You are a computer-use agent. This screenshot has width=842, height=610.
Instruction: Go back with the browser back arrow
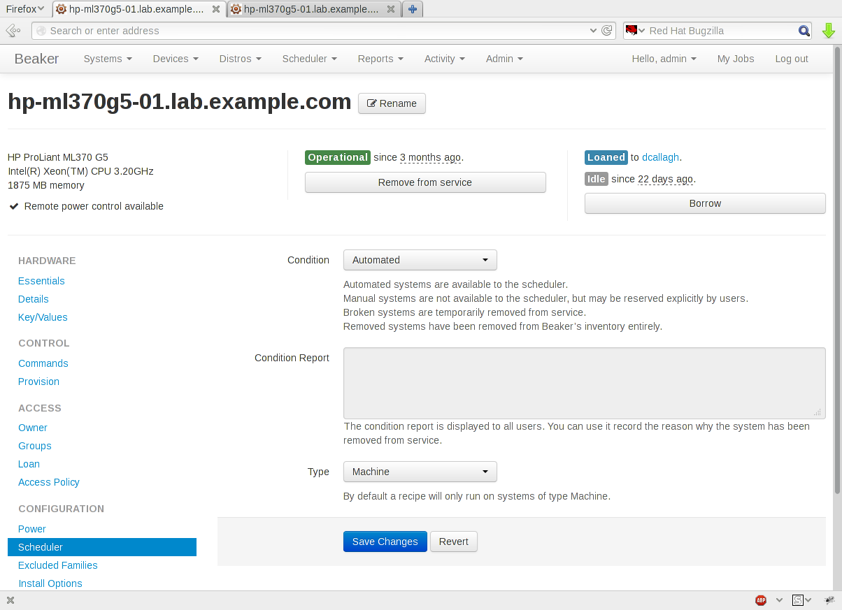coord(13,31)
